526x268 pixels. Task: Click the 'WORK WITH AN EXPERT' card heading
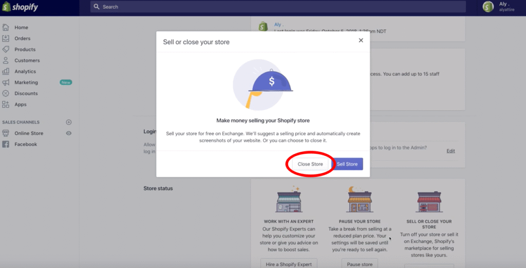click(x=289, y=221)
